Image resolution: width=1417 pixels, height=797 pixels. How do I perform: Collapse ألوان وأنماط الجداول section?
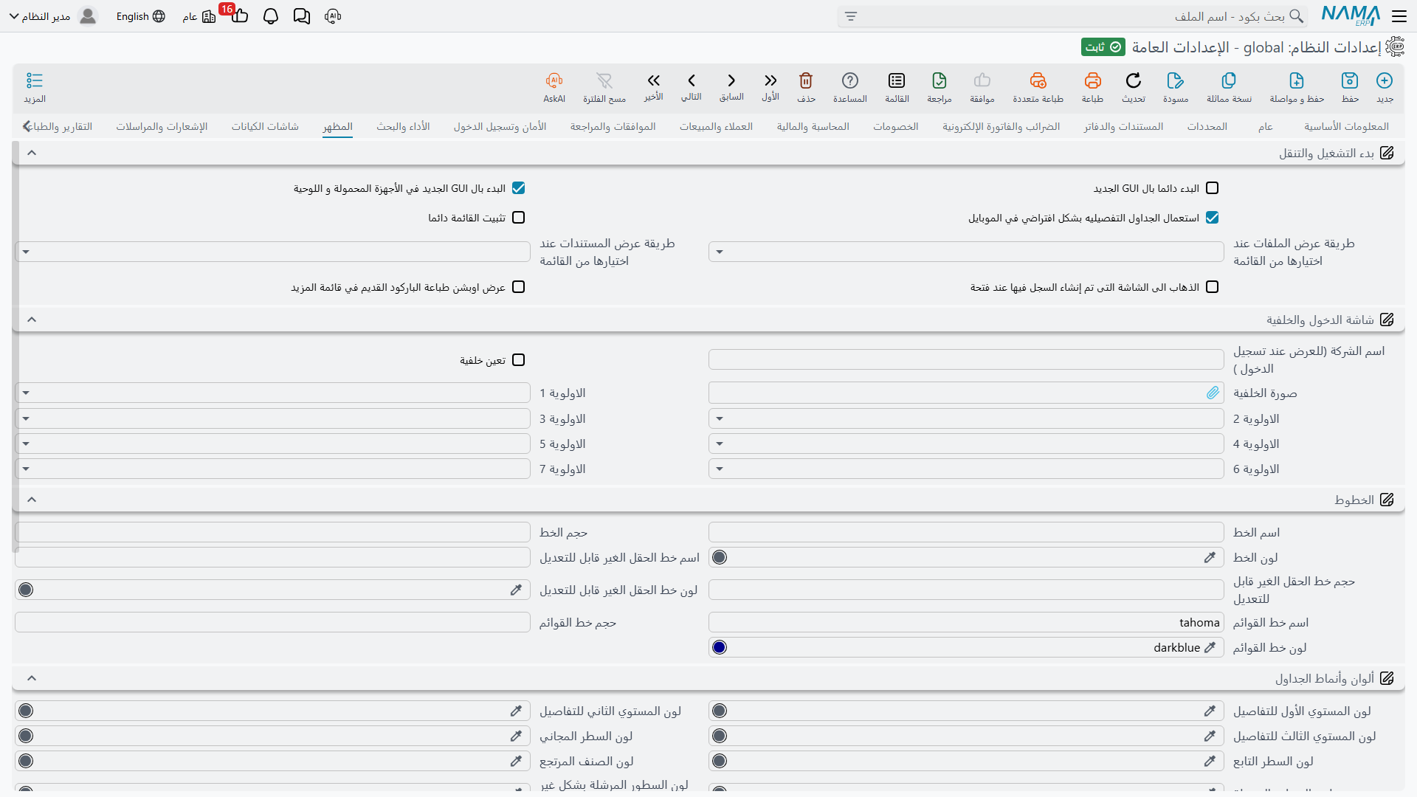pyautogui.click(x=32, y=678)
